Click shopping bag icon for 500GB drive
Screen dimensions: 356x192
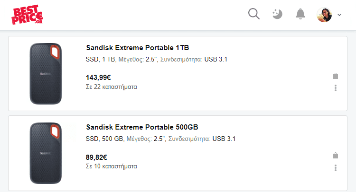pyautogui.click(x=336, y=156)
